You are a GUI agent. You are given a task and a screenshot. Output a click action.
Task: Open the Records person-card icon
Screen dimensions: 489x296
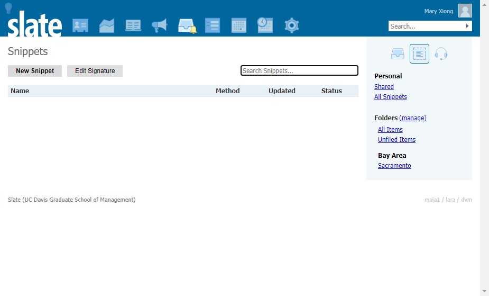[80, 25]
